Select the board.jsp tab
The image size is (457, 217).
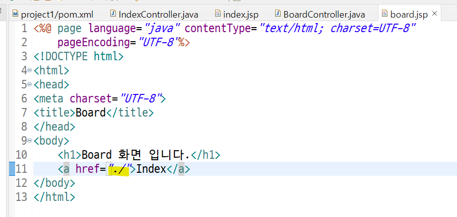[x=409, y=14]
